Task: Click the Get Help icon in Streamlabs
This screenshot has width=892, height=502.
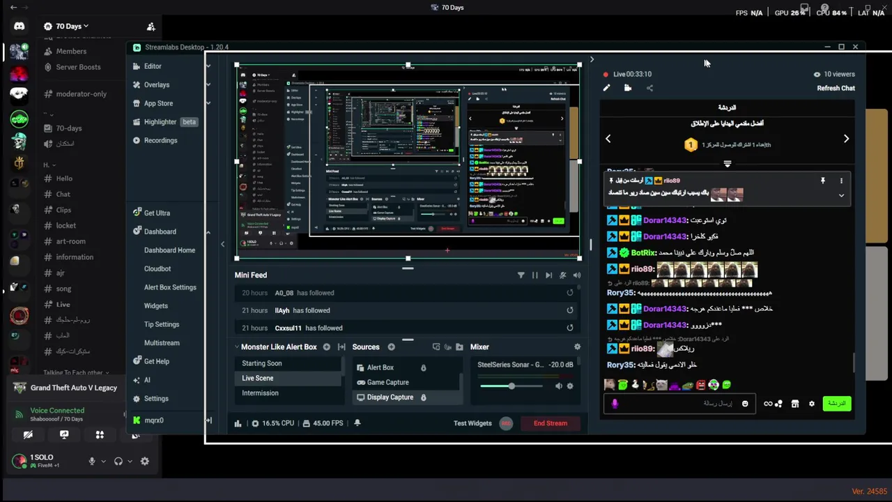Action: coord(137,361)
